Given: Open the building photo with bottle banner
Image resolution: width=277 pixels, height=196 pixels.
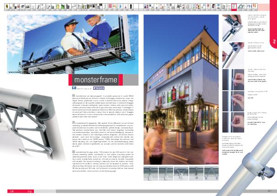Looking at the screenshot, I should 181,90.
